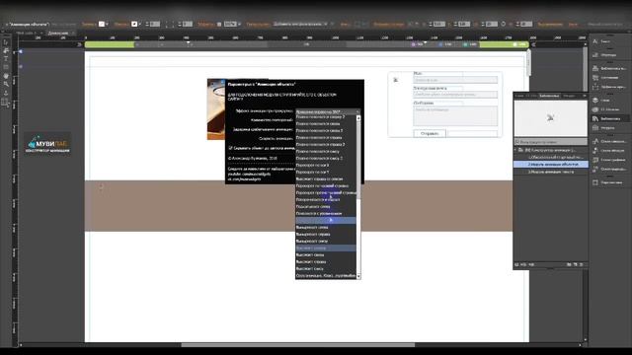Click the form's message text area
Screen dimensions: 632x355
click(x=455, y=116)
